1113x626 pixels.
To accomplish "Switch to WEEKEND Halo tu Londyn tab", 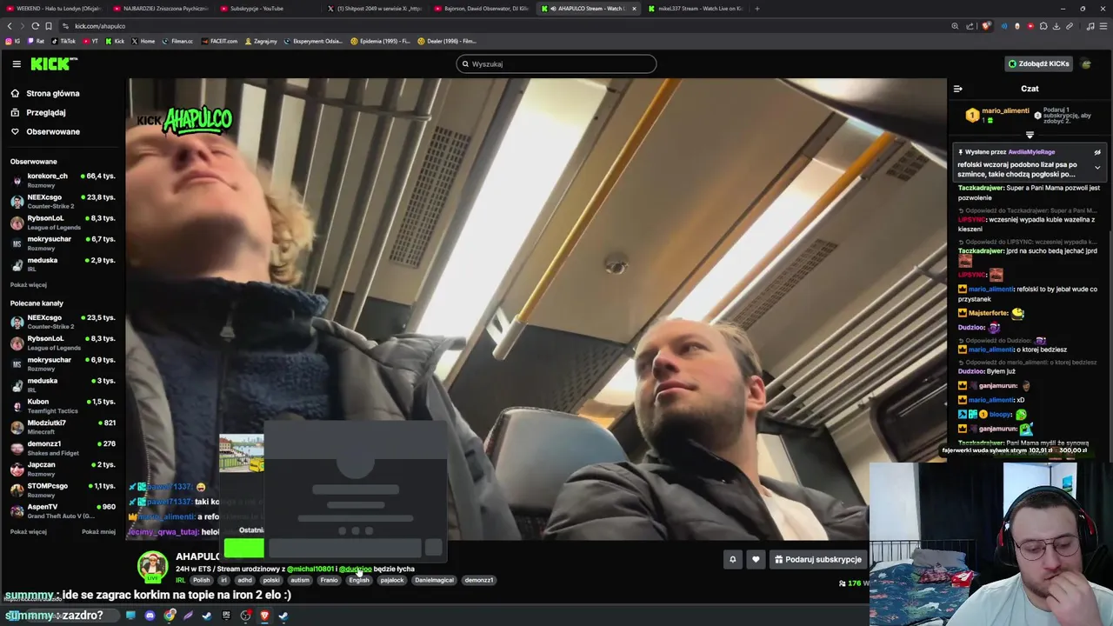I will pos(52,8).
